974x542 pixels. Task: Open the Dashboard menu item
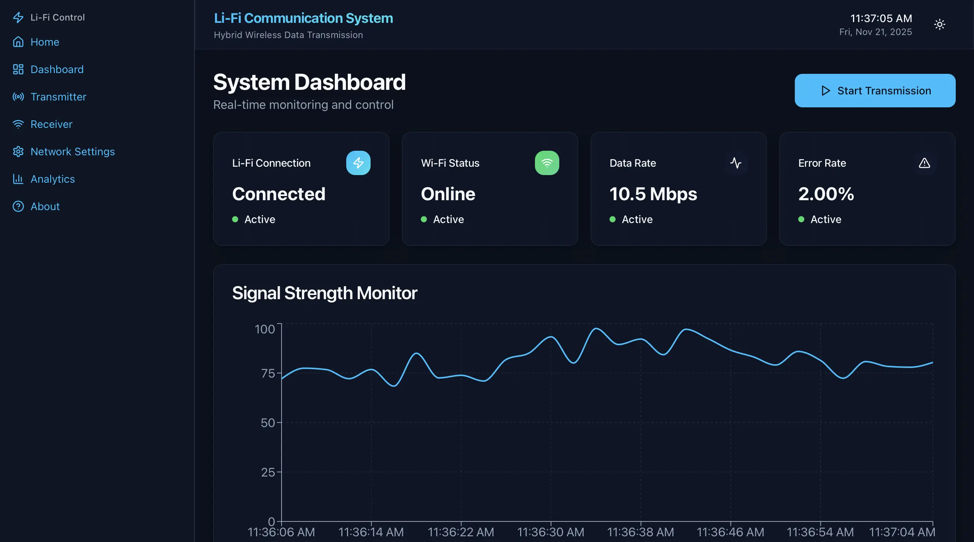pos(57,69)
